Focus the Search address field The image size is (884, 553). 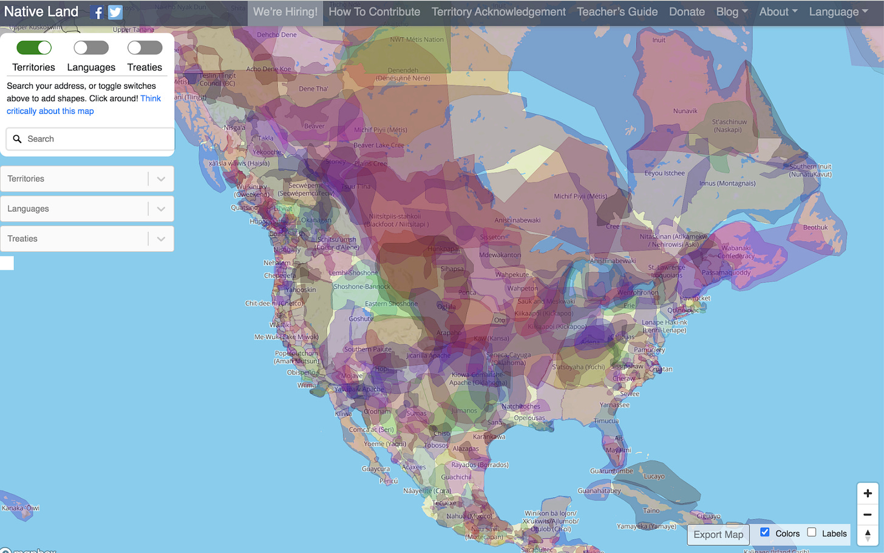(x=91, y=139)
